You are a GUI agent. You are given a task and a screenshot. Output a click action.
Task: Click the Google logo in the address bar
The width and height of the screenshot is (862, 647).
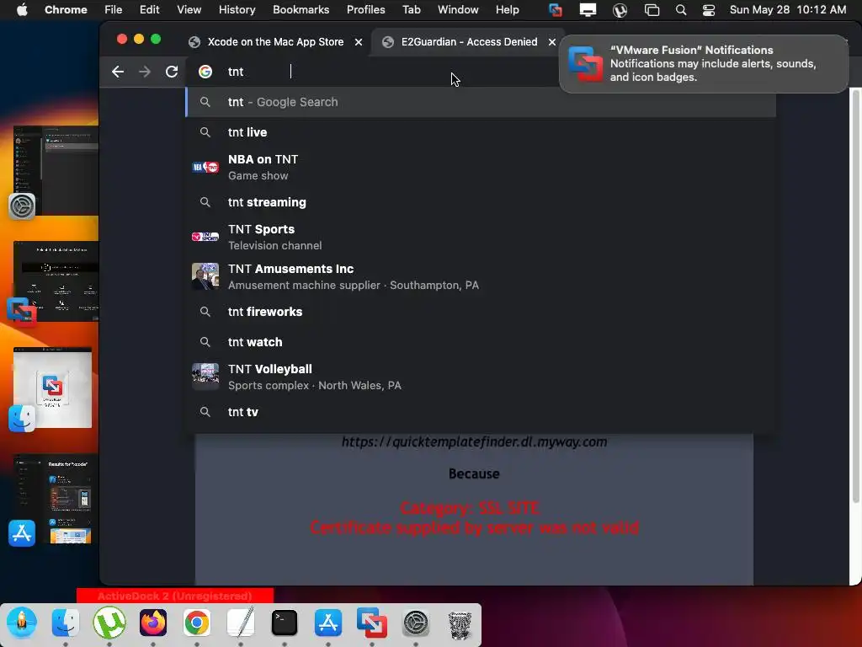[205, 72]
